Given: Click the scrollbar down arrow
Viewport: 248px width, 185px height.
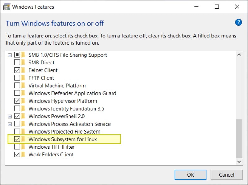Looking at the screenshot, I should coord(239,161).
